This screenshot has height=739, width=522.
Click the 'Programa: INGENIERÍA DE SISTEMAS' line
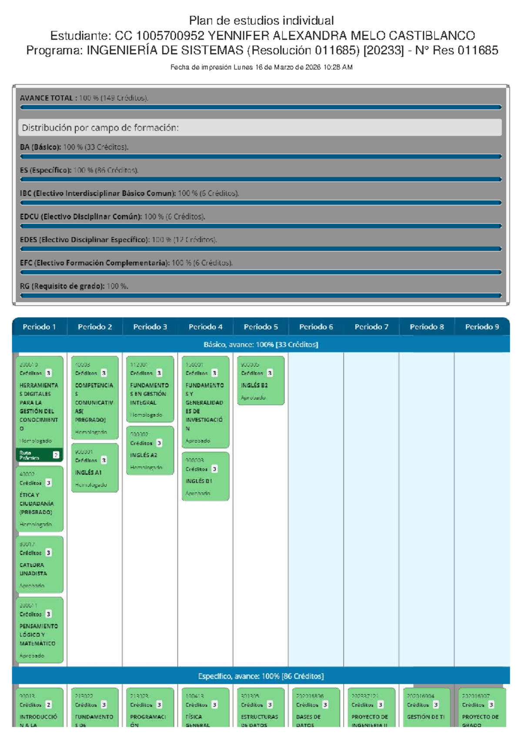pyautogui.click(x=262, y=51)
